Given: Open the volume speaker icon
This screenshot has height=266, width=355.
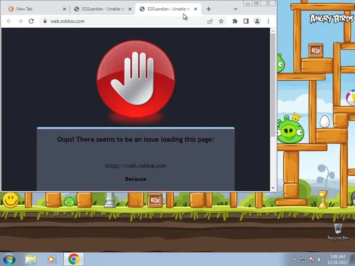Looking at the screenshot, I should pos(320,259).
